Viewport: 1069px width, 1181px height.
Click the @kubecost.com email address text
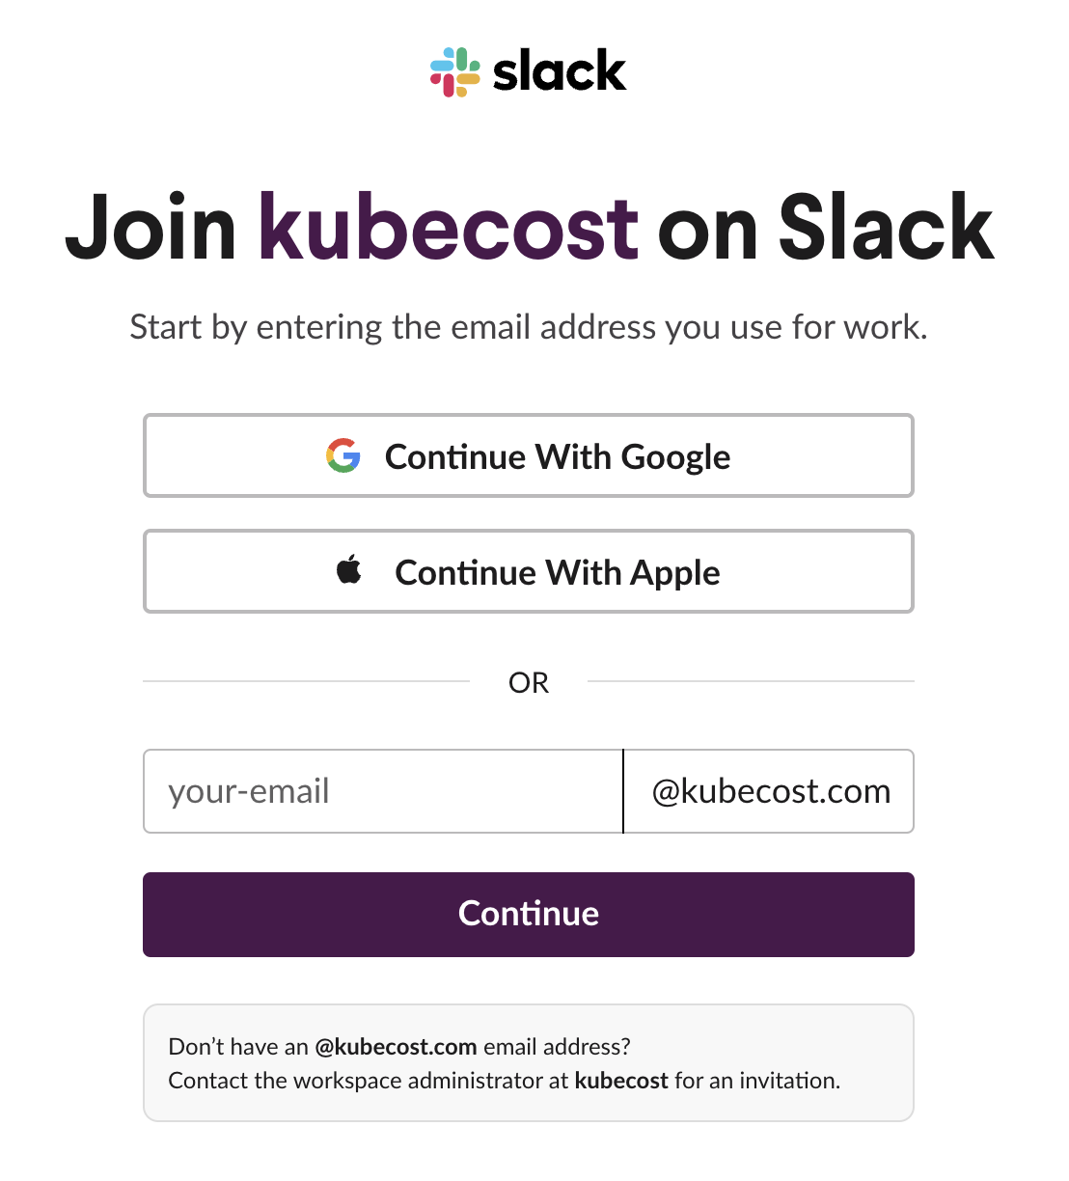pos(396,1046)
